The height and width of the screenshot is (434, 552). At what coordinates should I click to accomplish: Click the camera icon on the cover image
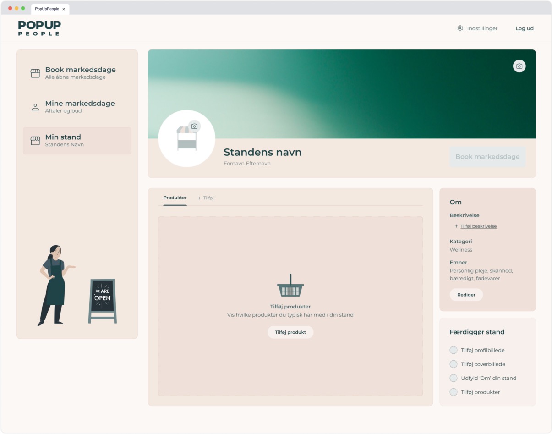519,66
